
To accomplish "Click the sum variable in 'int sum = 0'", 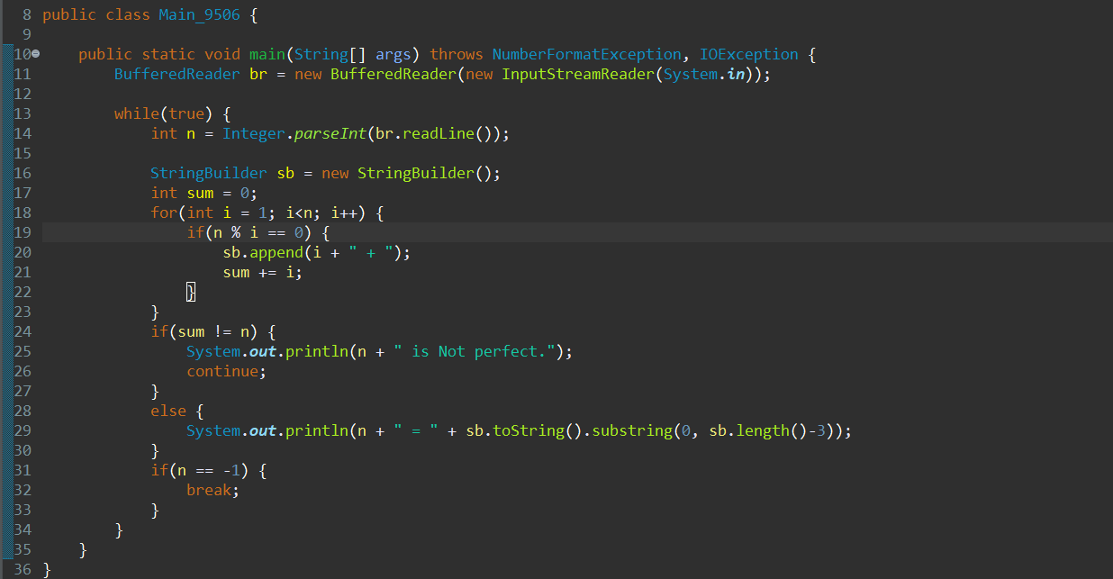I will pyautogui.click(x=200, y=193).
